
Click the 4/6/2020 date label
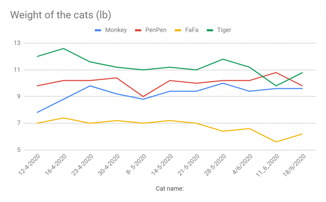(242, 164)
